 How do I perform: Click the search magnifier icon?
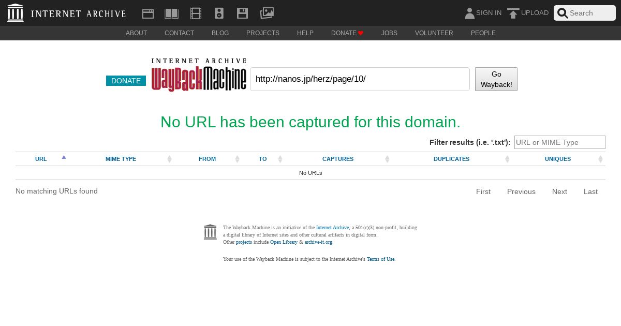click(x=563, y=13)
